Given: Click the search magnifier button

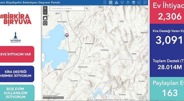Looking at the screenshot, I should click(x=87, y=8).
